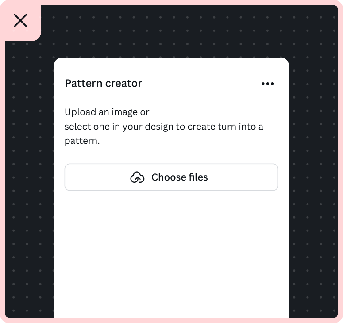Click "turn into a" in the description
Image resolution: width=343 pixels, height=323 pixels.
click(x=240, y=127)
